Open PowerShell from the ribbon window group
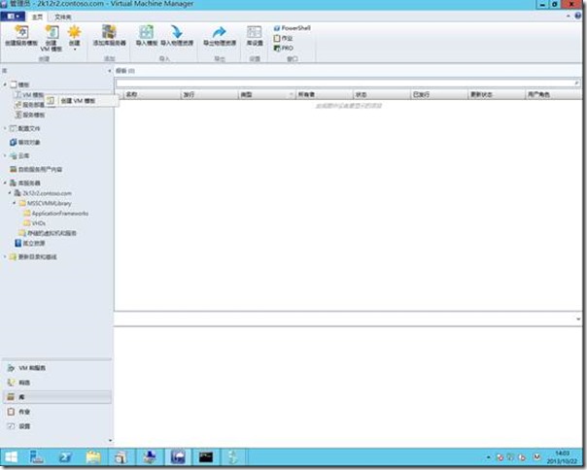Image resolution: width=587 pixels, height=470 pixels. (293, 28)
